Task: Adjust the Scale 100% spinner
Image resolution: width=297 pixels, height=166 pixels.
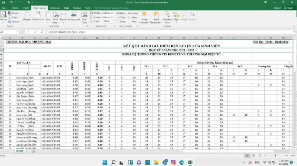Action: coord(114,21)
